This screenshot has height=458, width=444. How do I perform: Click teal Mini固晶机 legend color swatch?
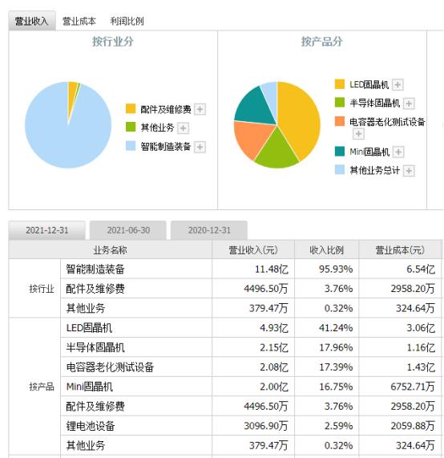click(x=340, y=152)
